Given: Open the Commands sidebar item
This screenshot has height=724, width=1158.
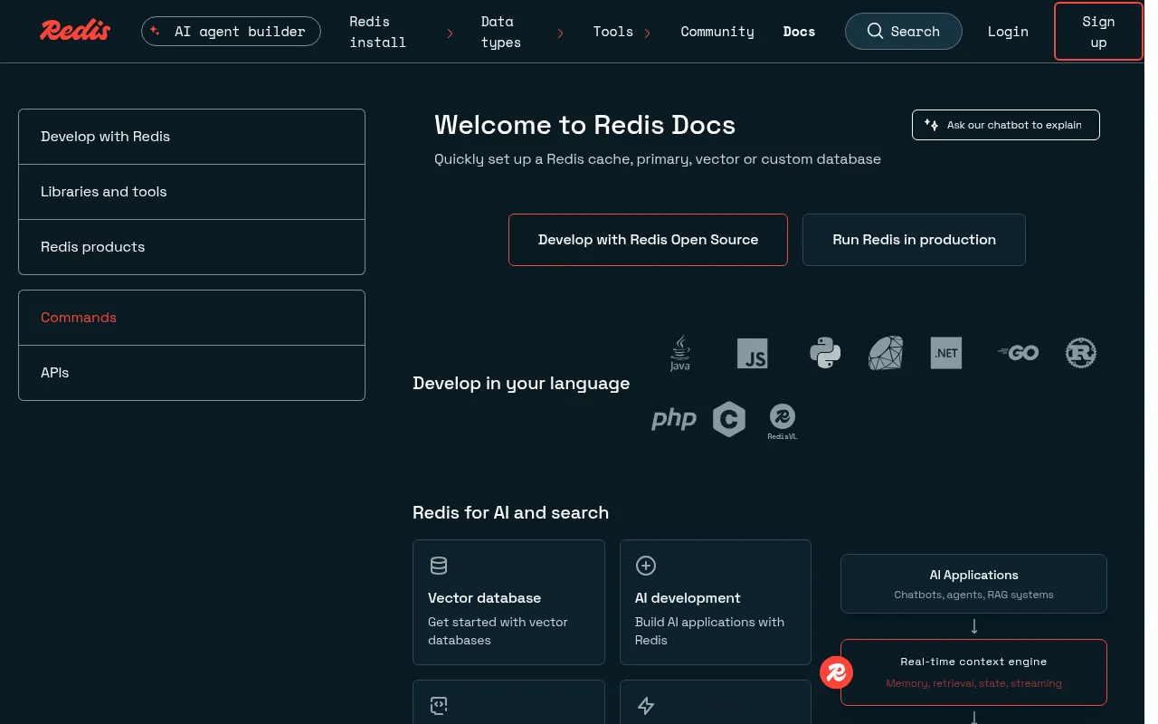Looking at the screenshot, I should 192,318.
